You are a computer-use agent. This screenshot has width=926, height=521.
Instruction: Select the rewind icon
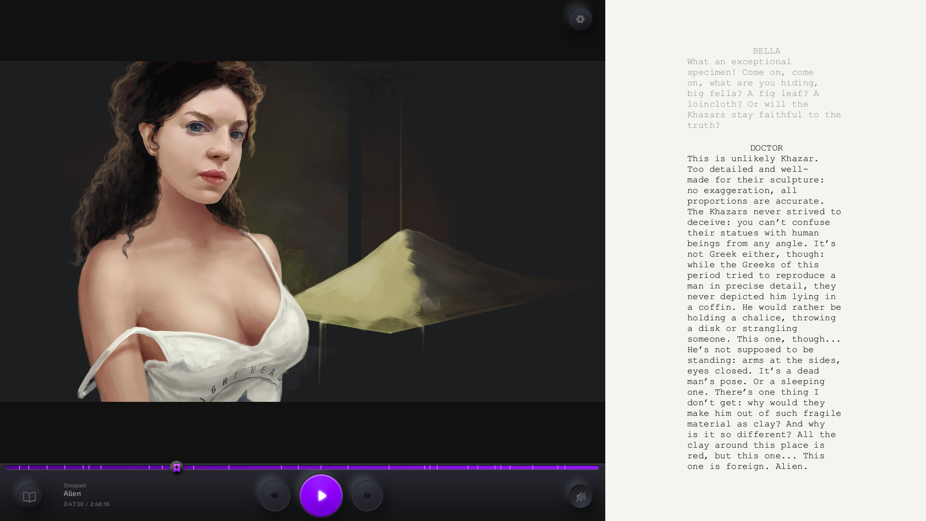click(274, 495)
